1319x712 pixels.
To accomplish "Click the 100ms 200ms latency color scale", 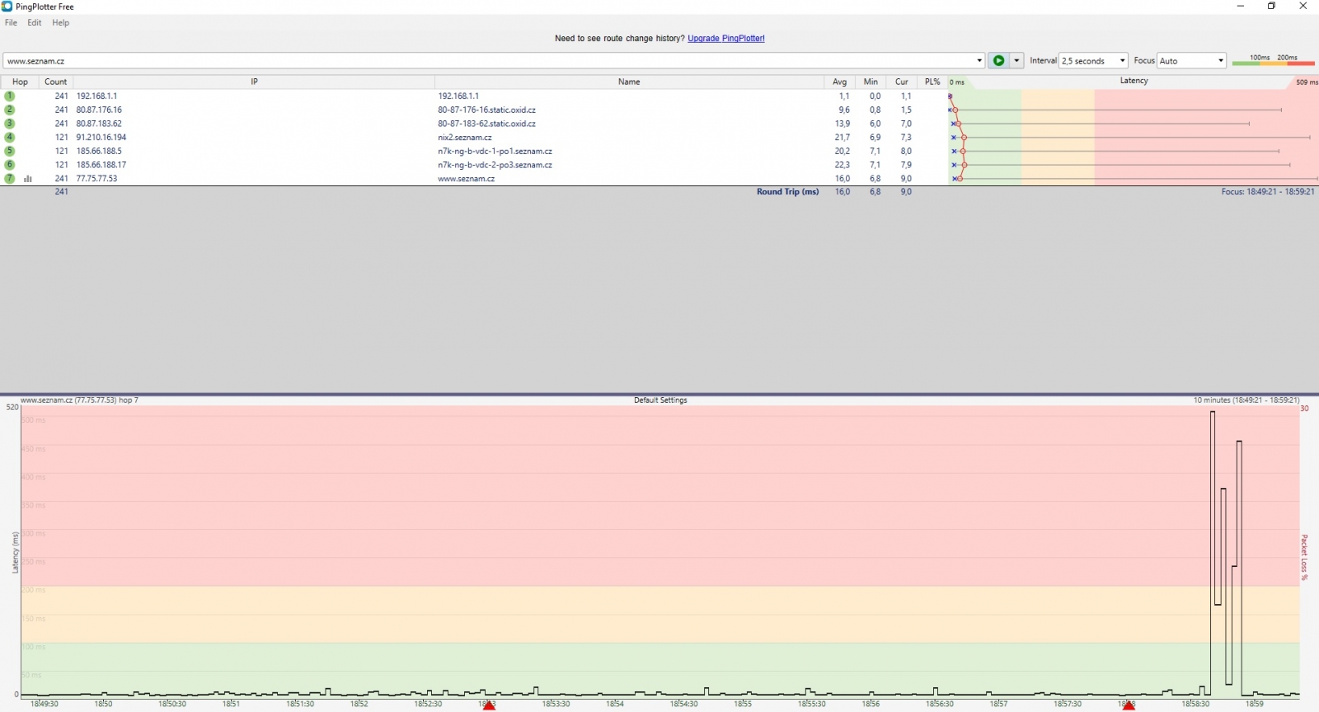I will pyautogui.click(x=1273, y=60).
